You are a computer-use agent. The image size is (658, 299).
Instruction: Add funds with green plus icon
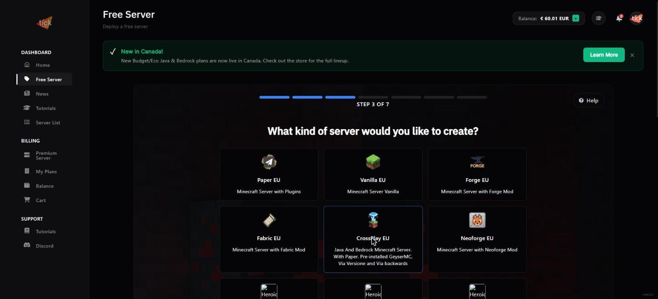[576, 18]
